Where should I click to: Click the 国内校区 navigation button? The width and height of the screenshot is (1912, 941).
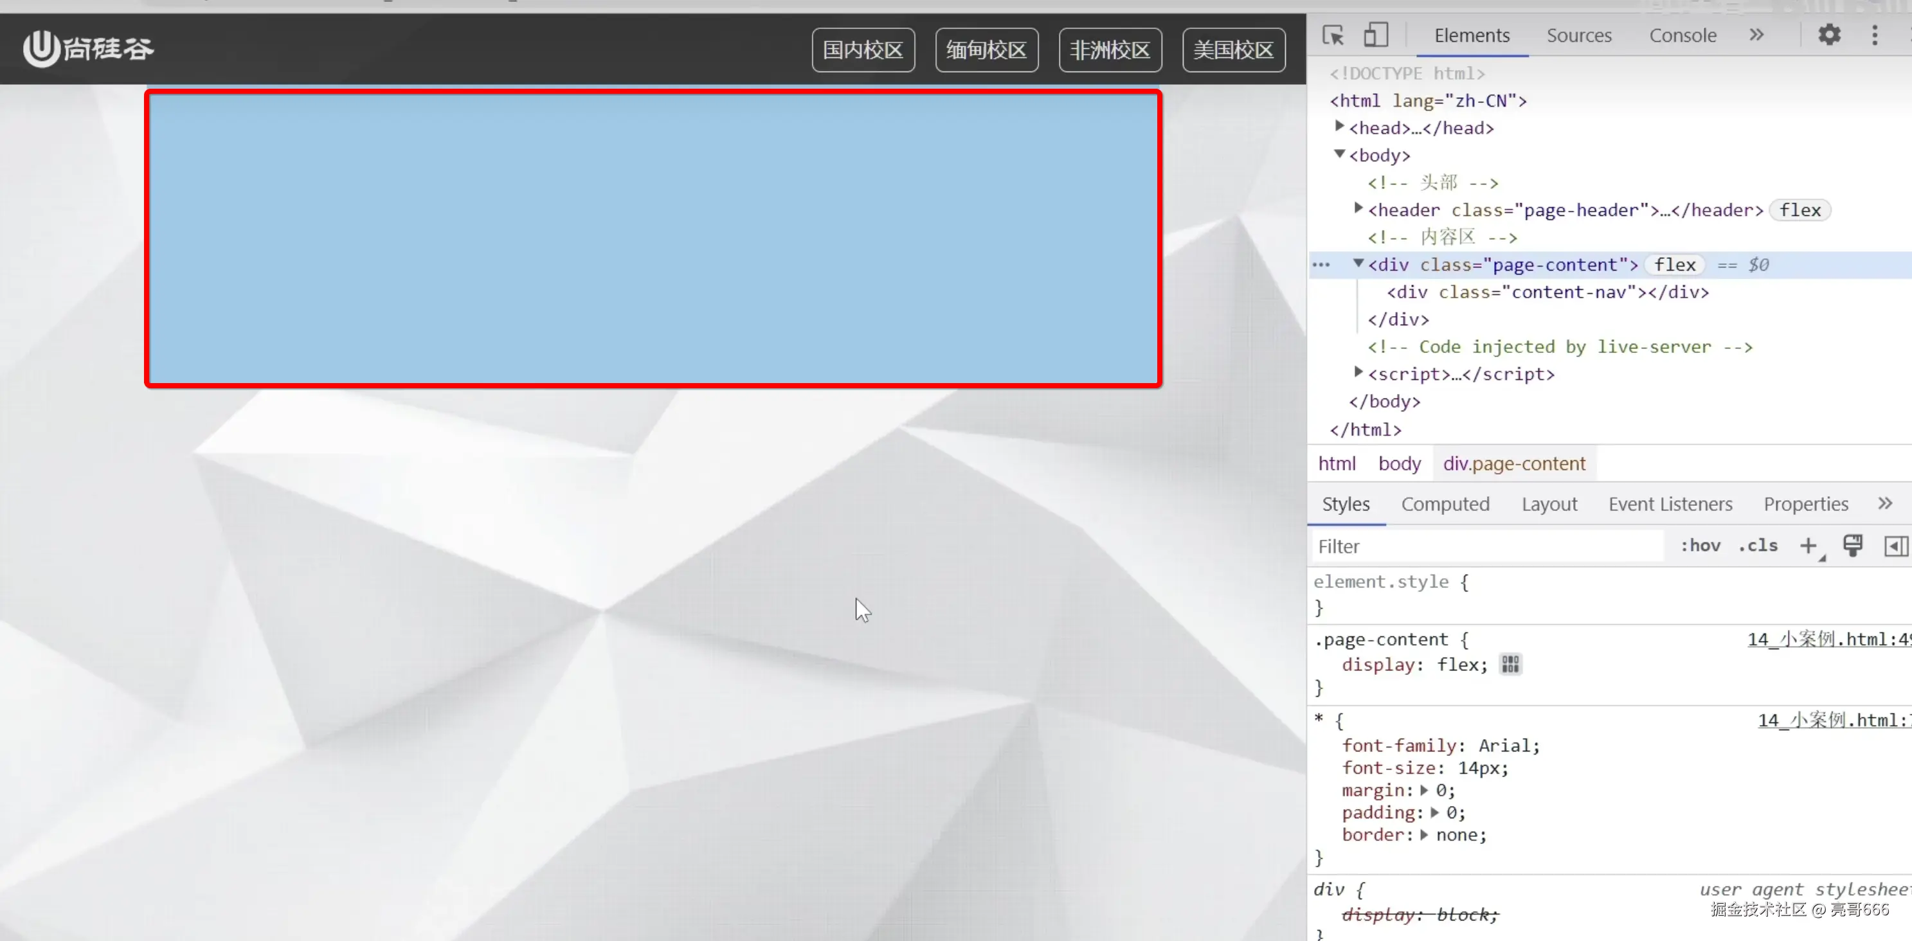point(863,49)
